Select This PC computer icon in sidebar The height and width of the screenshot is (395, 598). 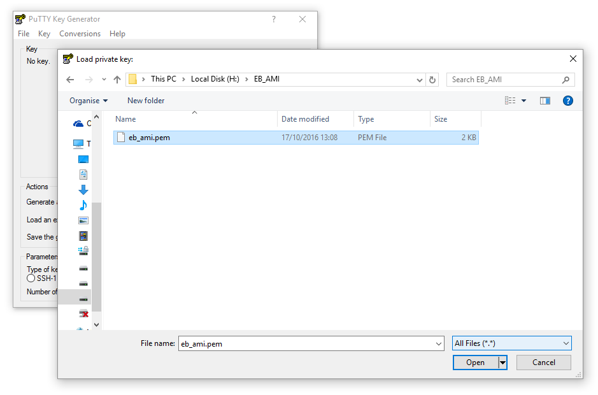(78, 144)
